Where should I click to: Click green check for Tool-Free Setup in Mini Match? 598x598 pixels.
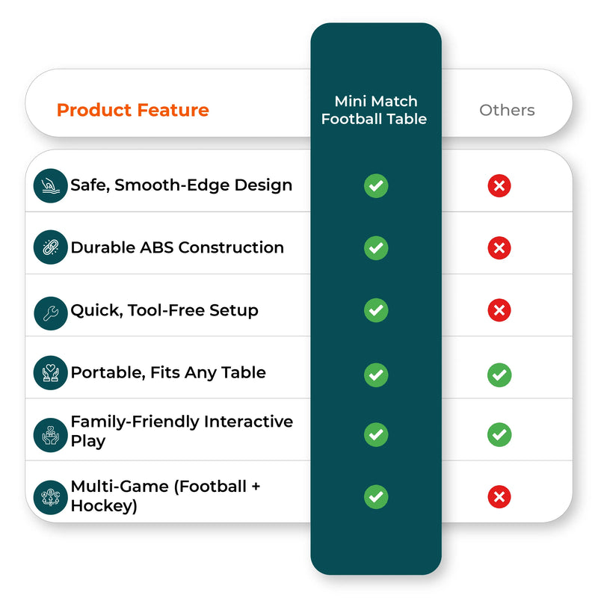point(376,310)
